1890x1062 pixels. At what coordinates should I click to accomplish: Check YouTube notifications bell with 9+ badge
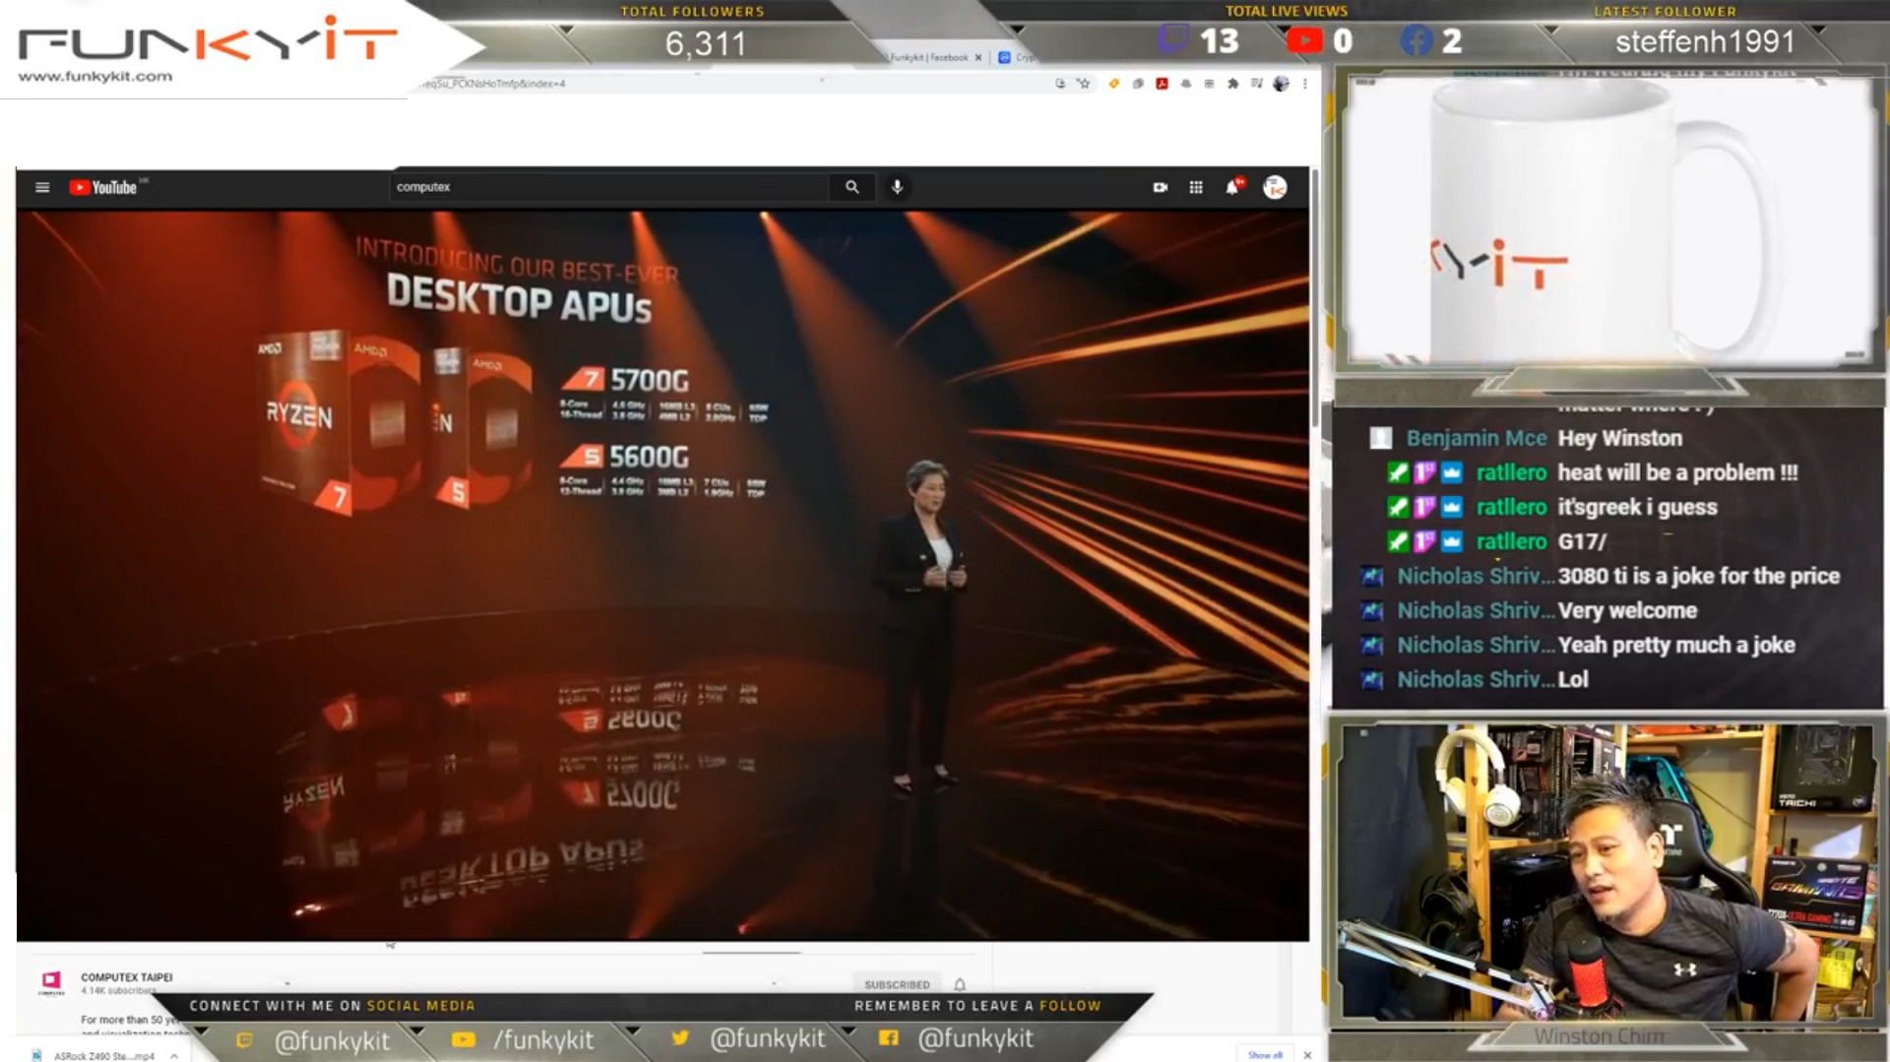(1232, 186)
